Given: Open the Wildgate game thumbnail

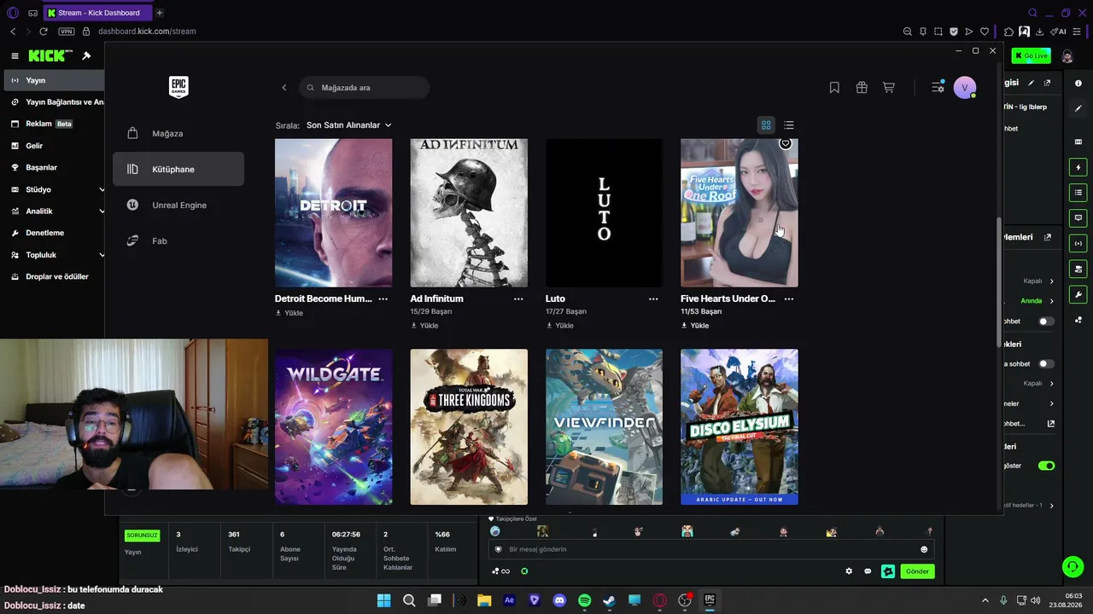Looking at the screenshot, I should point(334,426).
